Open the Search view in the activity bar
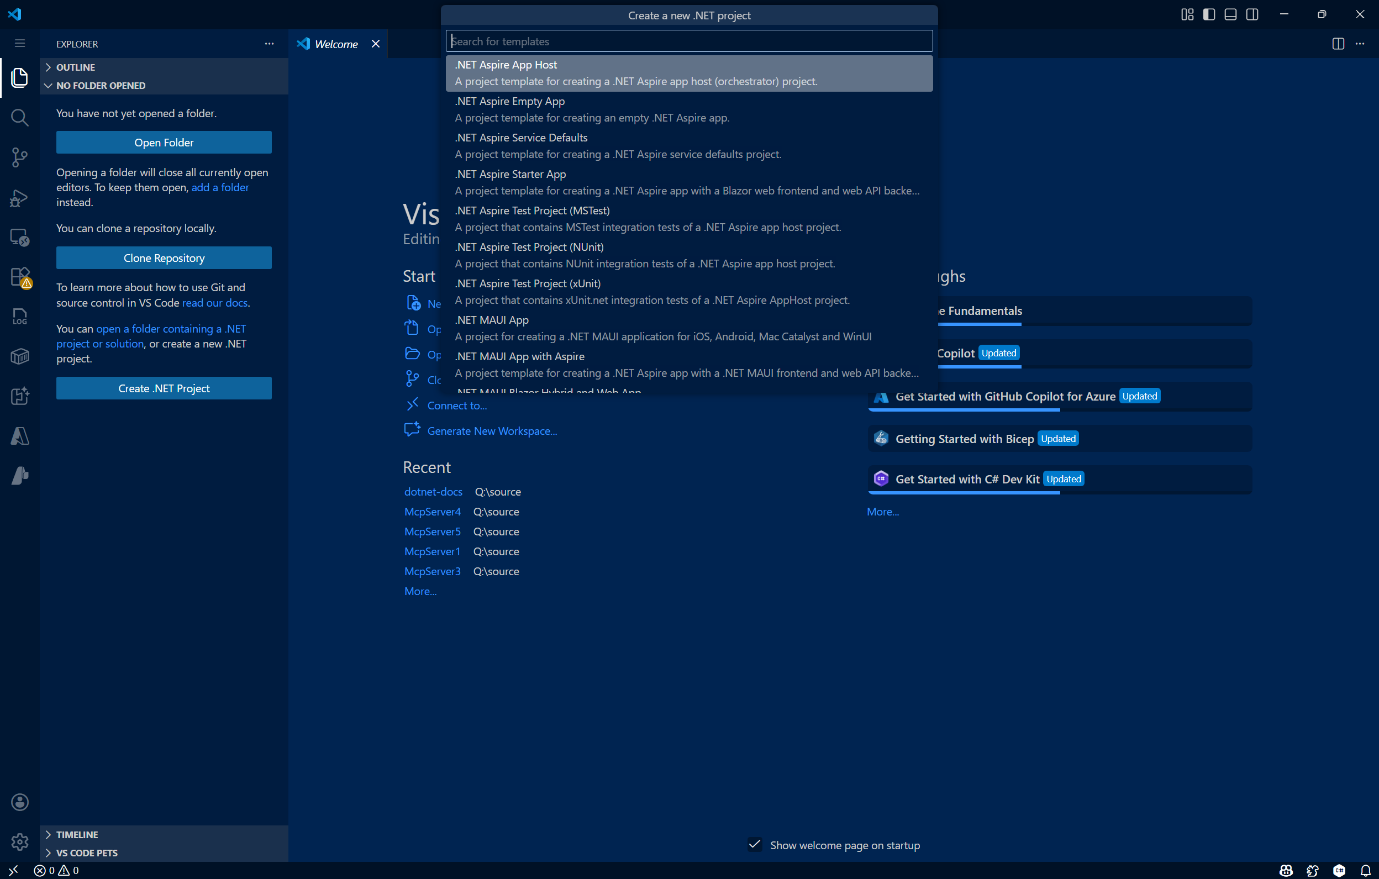The height and width of the screenshot is (879, 1379). 19,117
